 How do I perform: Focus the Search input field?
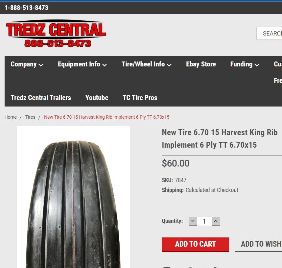[x=269, y=33]
